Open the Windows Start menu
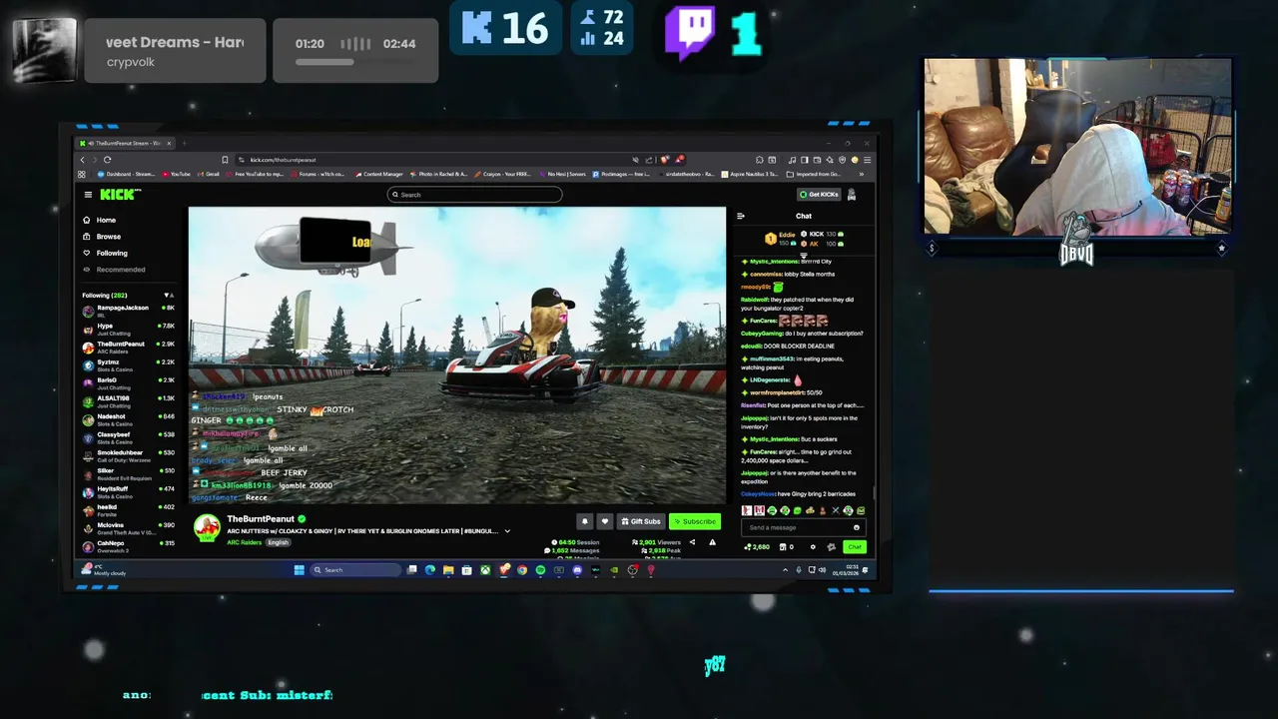The image size is (1278, 719). tap(299, 570)
